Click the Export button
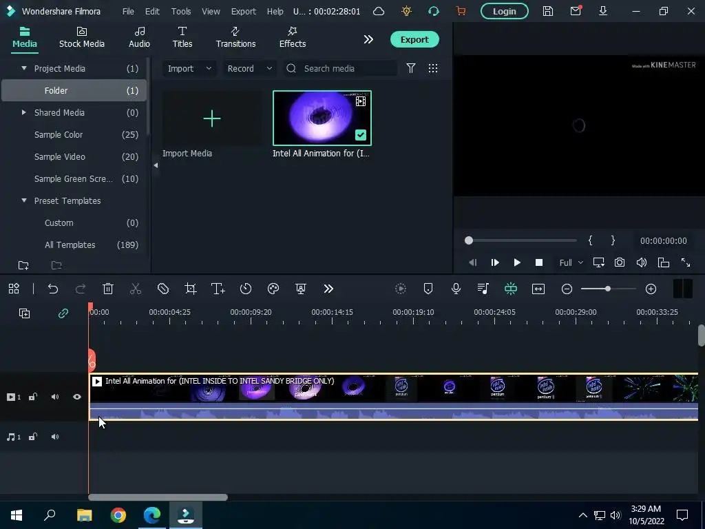This screenshot has width=705, height=529. [414, 39]
